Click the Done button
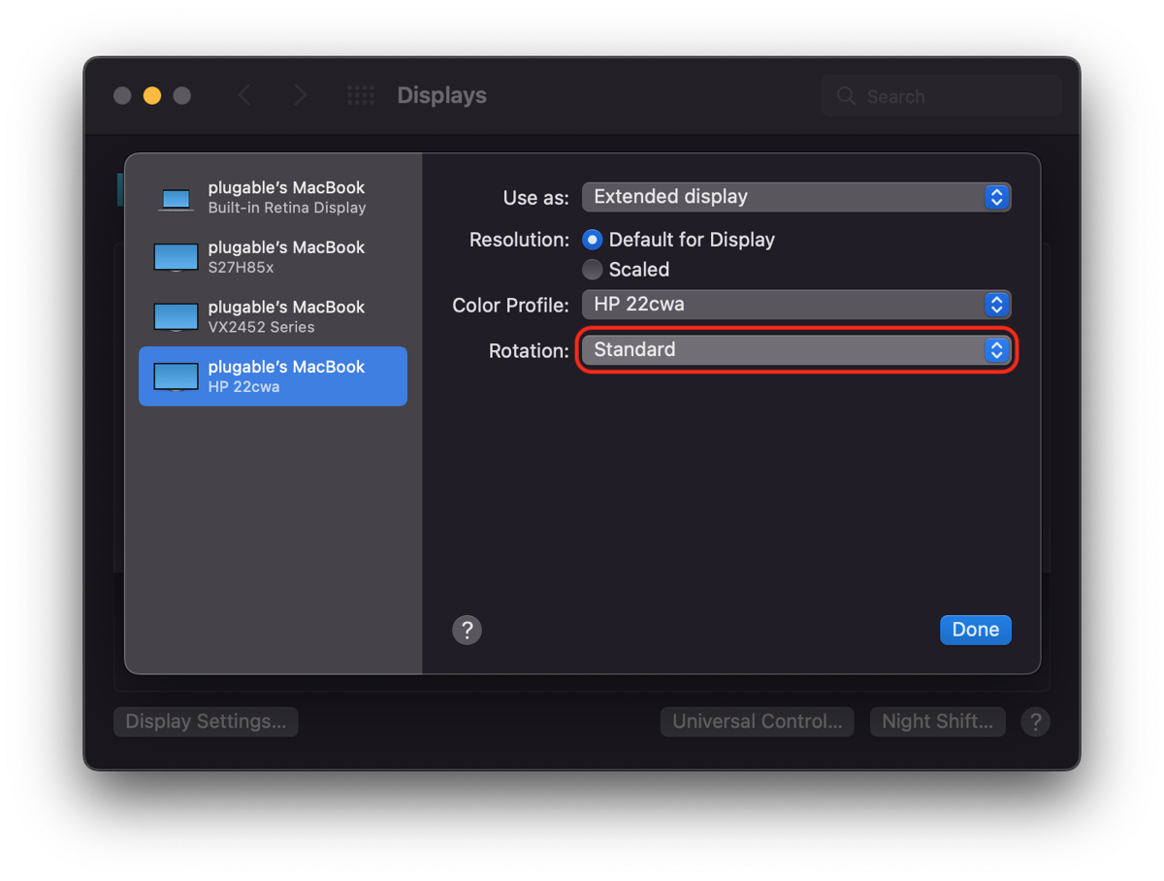Viewport: 1164px width, 881px height. click(x=975, y=630)
